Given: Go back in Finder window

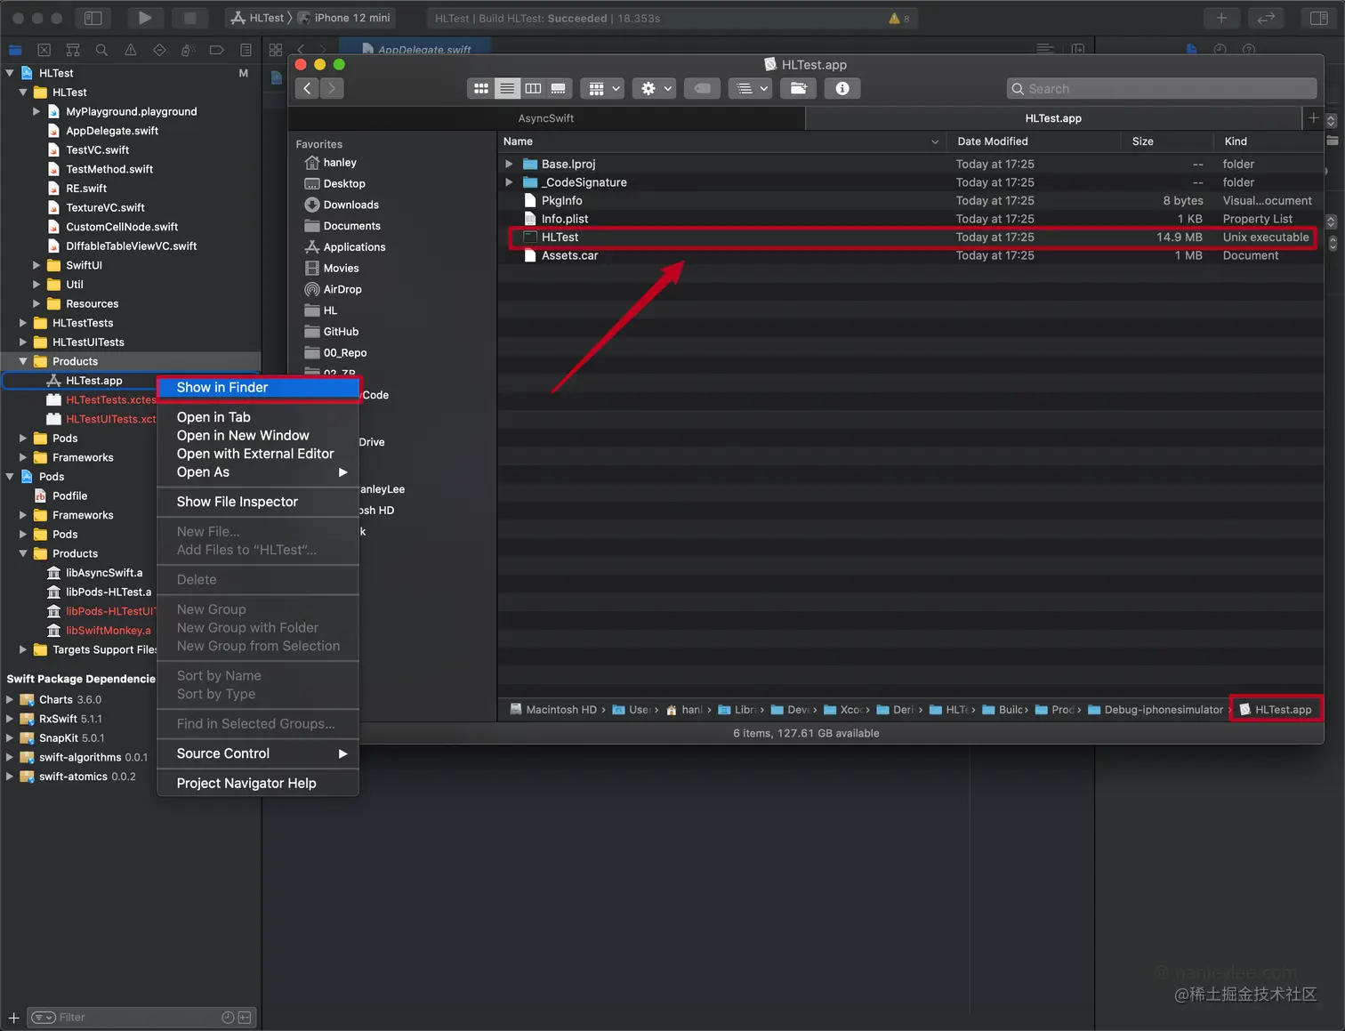Looking at the screenshot, I should tap(307, 88).
